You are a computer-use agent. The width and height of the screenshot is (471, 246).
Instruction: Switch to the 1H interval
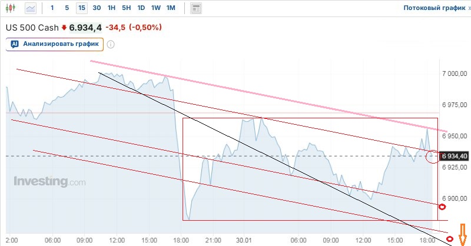(111, 8)
